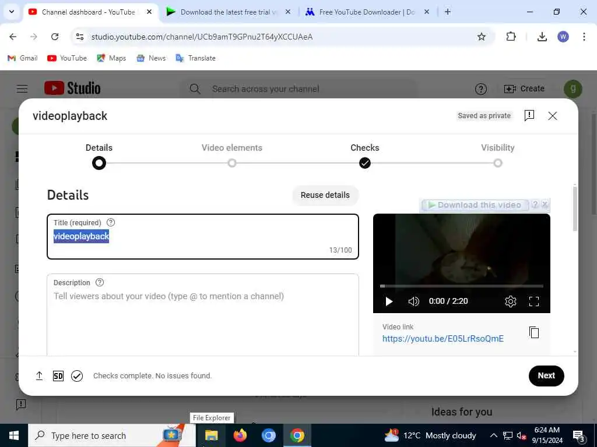Open Chrome three-dot menu
The image size is (597, 447).
584,37
